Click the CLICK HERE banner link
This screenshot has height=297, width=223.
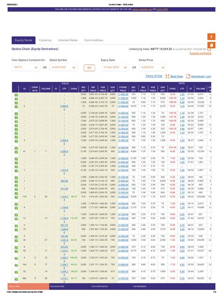[x=162, y=9]
